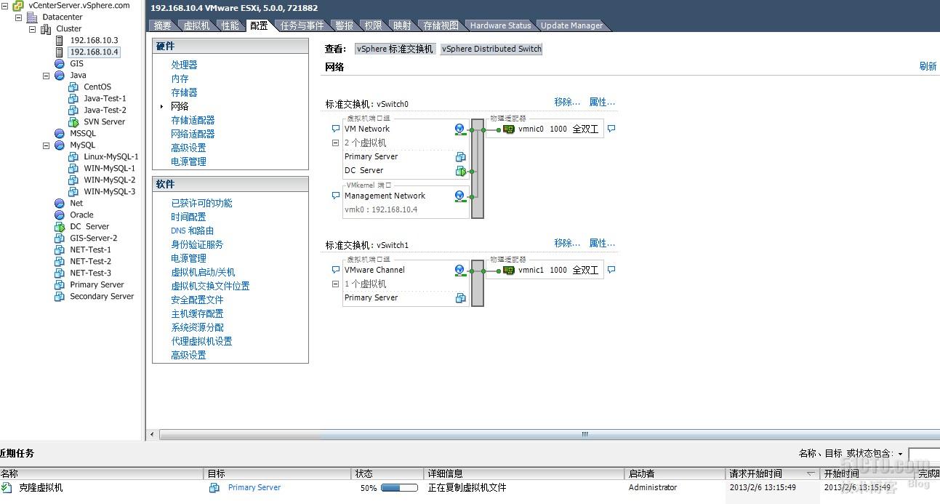
Task: Open the Hardware Status tab
Action: [x=500, y=25]
